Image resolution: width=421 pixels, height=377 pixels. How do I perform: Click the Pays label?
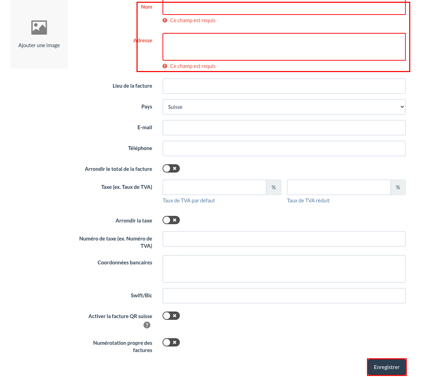147,107
